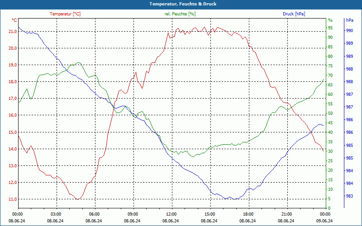The image size is (362, 226).
Task: Click humidity axis value "20"
Action: point(330,170)
